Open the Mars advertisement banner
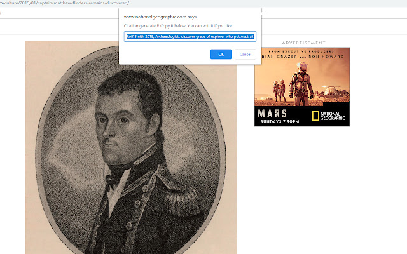407x254 pixels. click(x=302, y=87)
